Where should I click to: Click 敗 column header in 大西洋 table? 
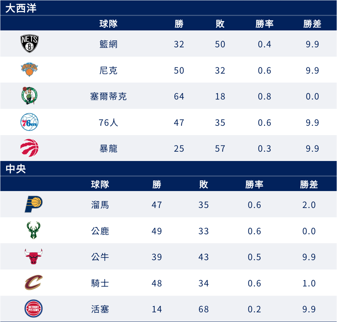tap(220, 23)
